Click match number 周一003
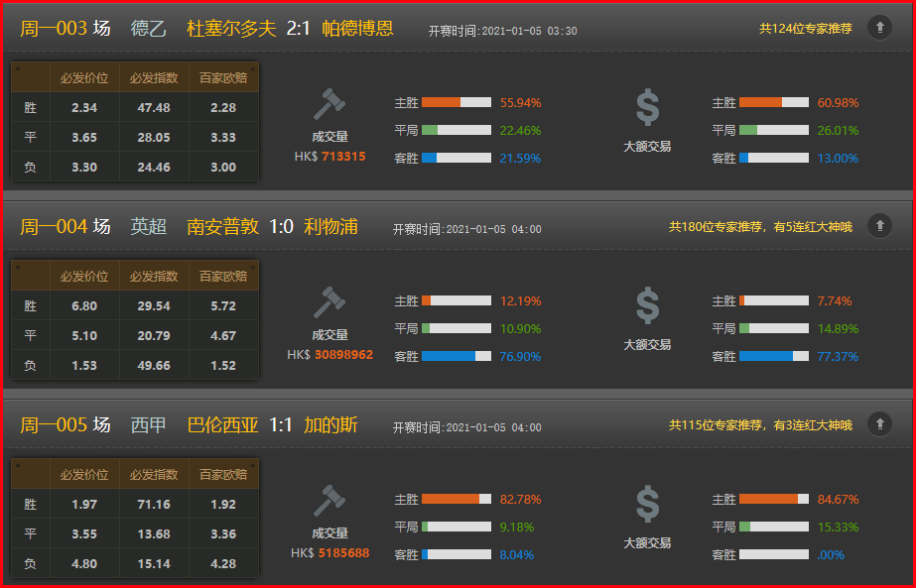Screen dimensions: 916x588 tap(54, 28)
